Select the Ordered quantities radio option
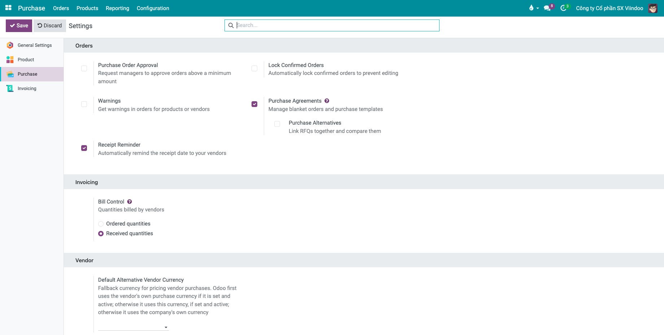This screenshot has height=335, width=664. [101, 224]
